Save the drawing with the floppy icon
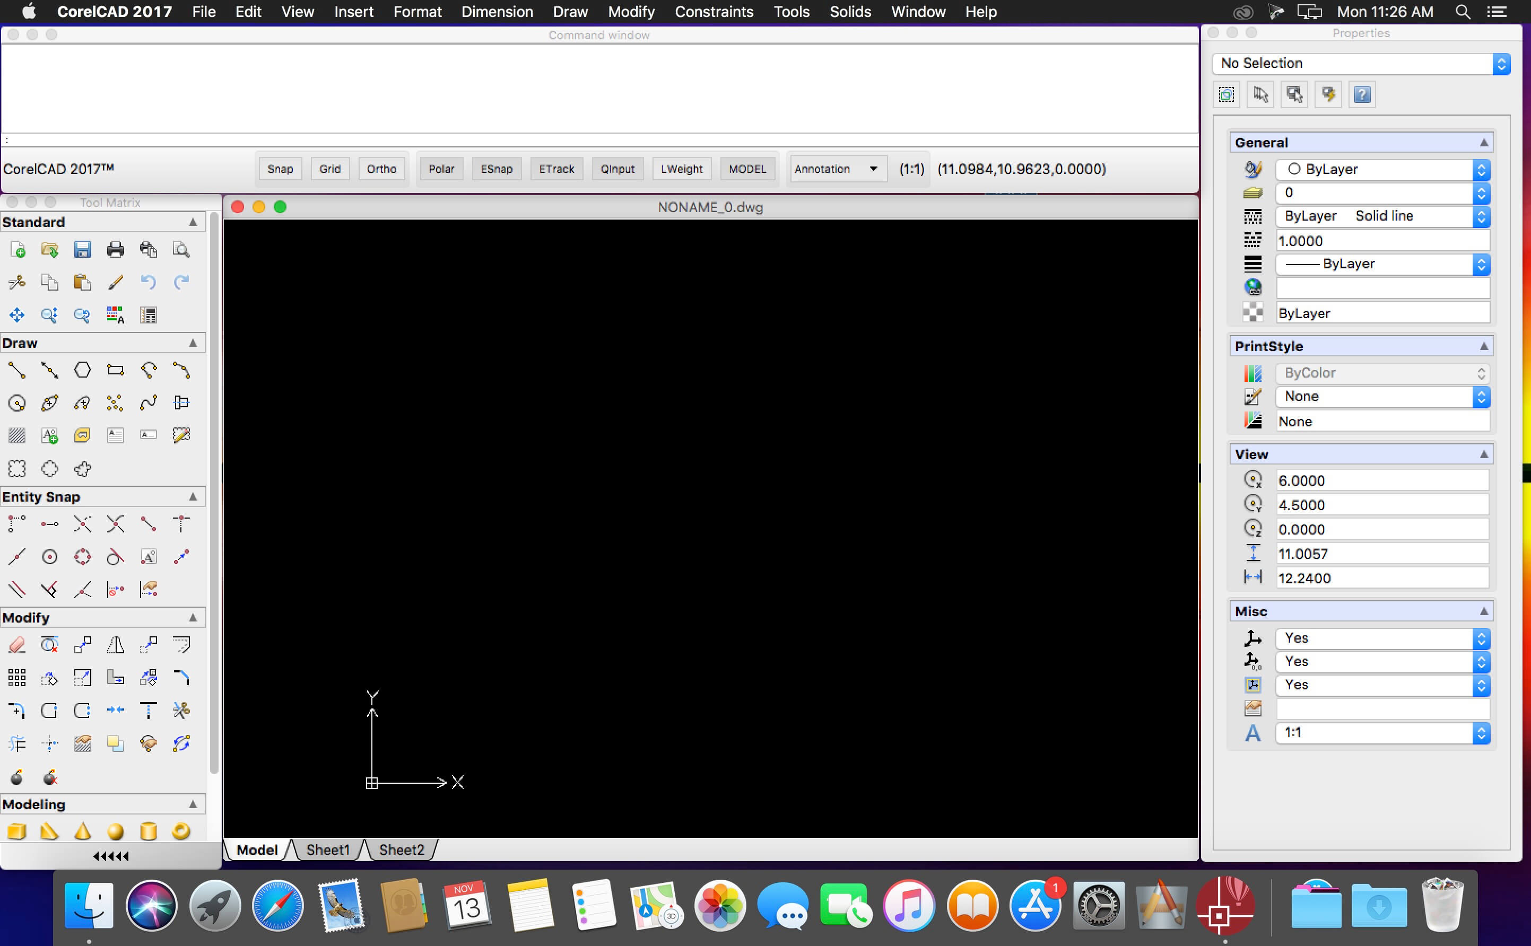Image resolution: width=1531 pixels, height=946 pixels. pyautogui.click(x=83, y=250)
